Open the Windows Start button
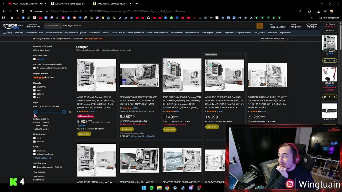342x192 pixels. tap(143, 188)
